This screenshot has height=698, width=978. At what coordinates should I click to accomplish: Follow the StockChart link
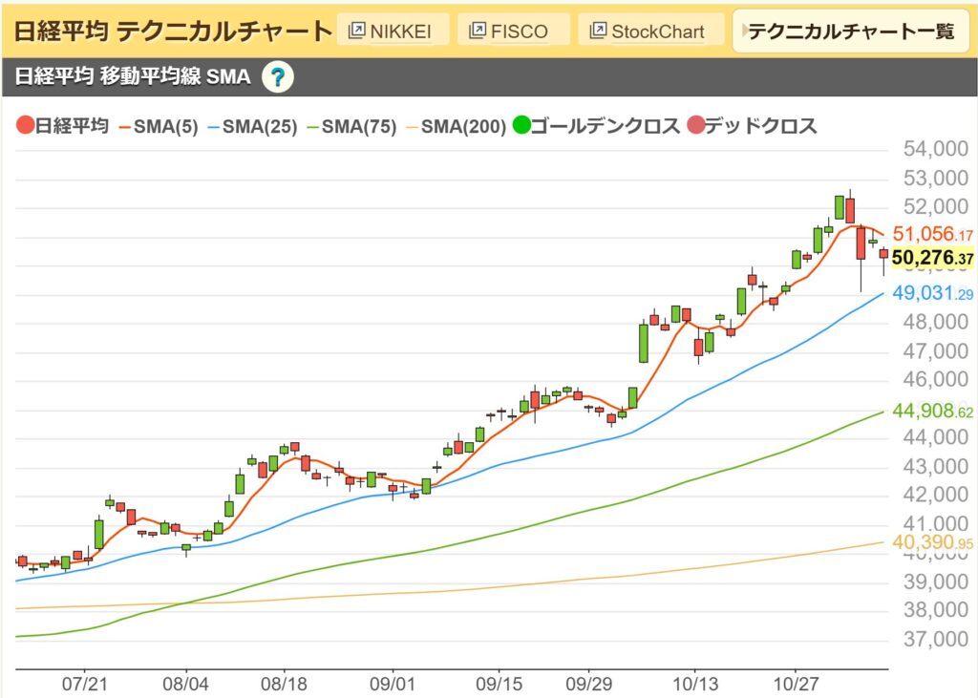coord(648,29)
